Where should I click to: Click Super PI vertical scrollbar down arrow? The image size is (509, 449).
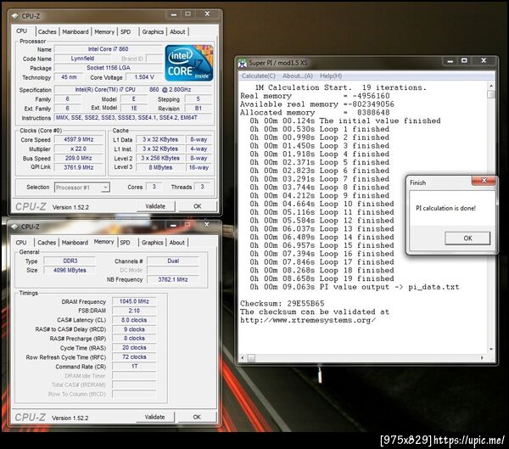[x=491, y=349]
